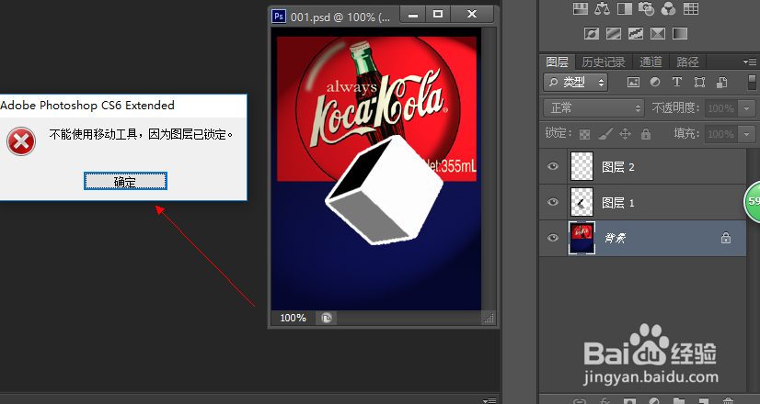760x404 pixels.
Task: Open the 正常 blend mode dropdown
Action: pyautogui.click(x=593, y=108)
